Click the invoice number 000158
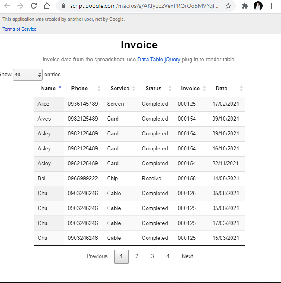This screenshot has height=283, width=281. pyautogui.click(x=187, y=178)
